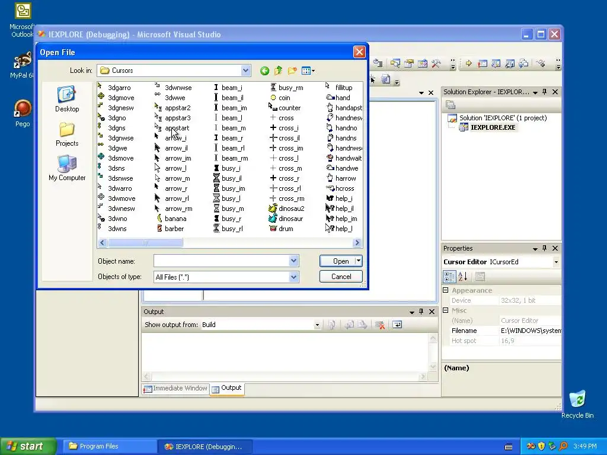607x455 pixels.
Task: Open the Pego desktop shortcut
Action: tap(23, 113)
